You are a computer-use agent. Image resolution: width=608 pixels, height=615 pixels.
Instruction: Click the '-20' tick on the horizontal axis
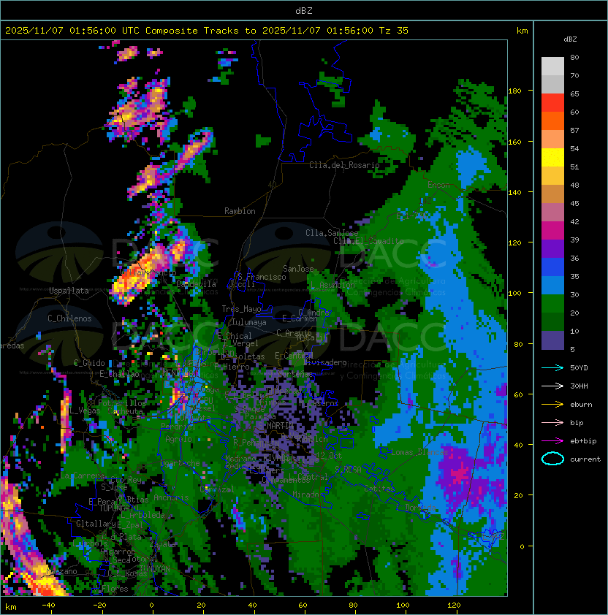coord(99,606)
